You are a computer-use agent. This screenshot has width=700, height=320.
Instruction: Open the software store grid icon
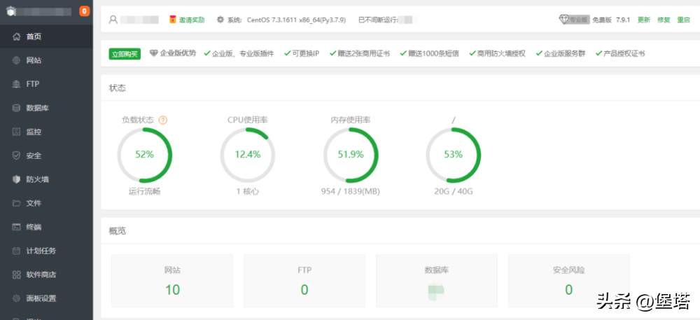coord(17,274)
